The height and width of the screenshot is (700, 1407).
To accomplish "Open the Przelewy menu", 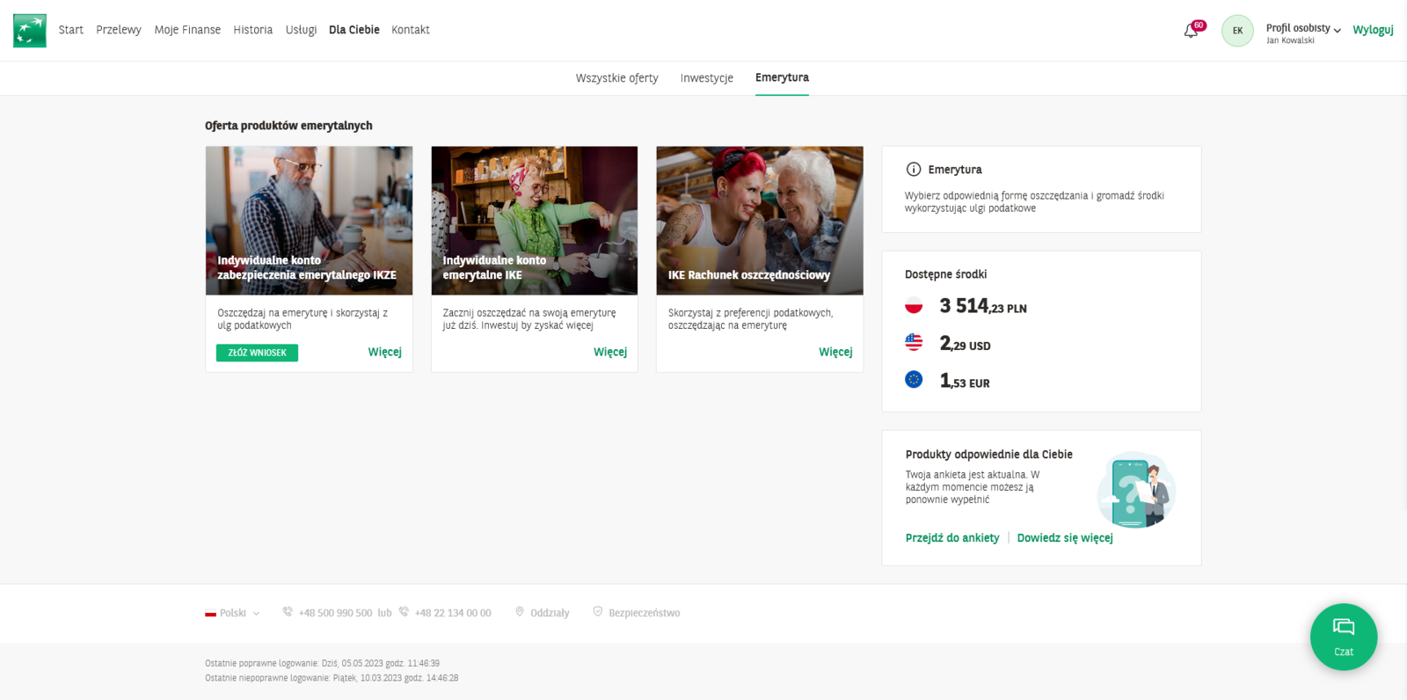I will point(119,30).
